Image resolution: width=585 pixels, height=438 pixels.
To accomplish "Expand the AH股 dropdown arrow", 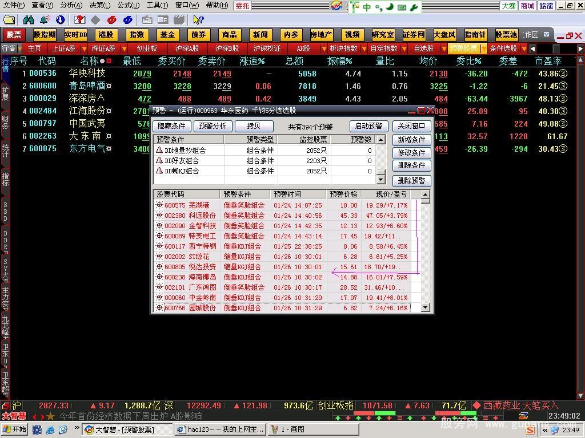I will point(323,49).
